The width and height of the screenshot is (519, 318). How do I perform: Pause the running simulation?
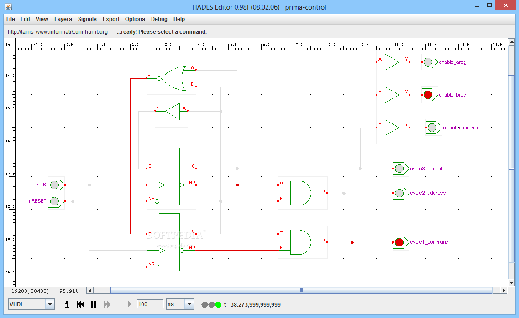coord(94,304)
